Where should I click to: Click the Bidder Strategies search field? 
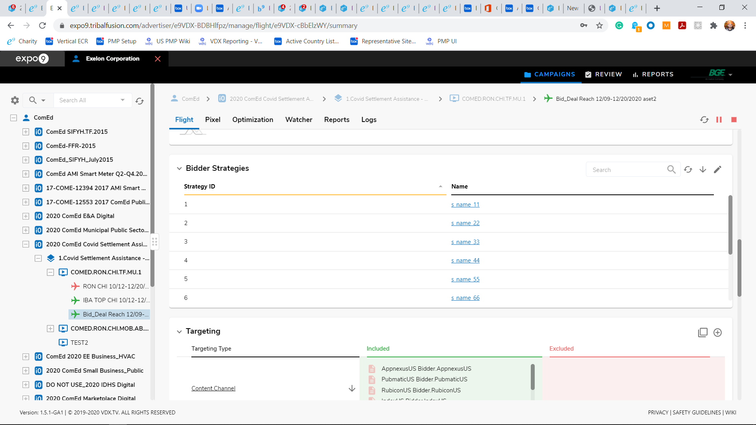[626, 170]
